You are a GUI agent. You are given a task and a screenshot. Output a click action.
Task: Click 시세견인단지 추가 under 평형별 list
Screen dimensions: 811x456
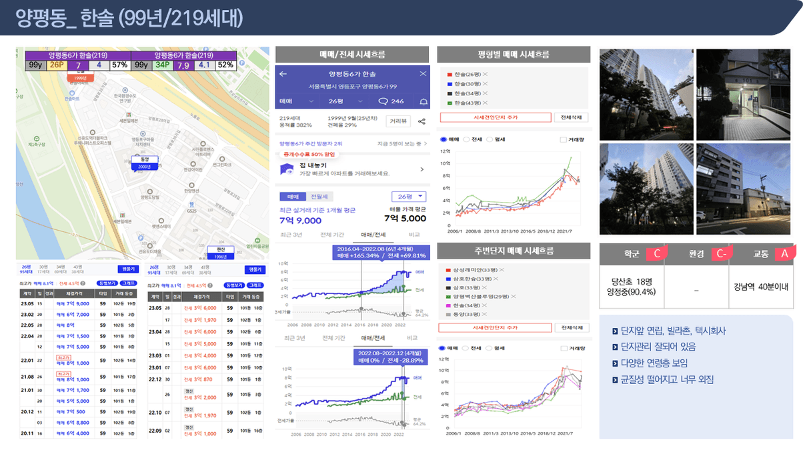(x=496, y=117)
